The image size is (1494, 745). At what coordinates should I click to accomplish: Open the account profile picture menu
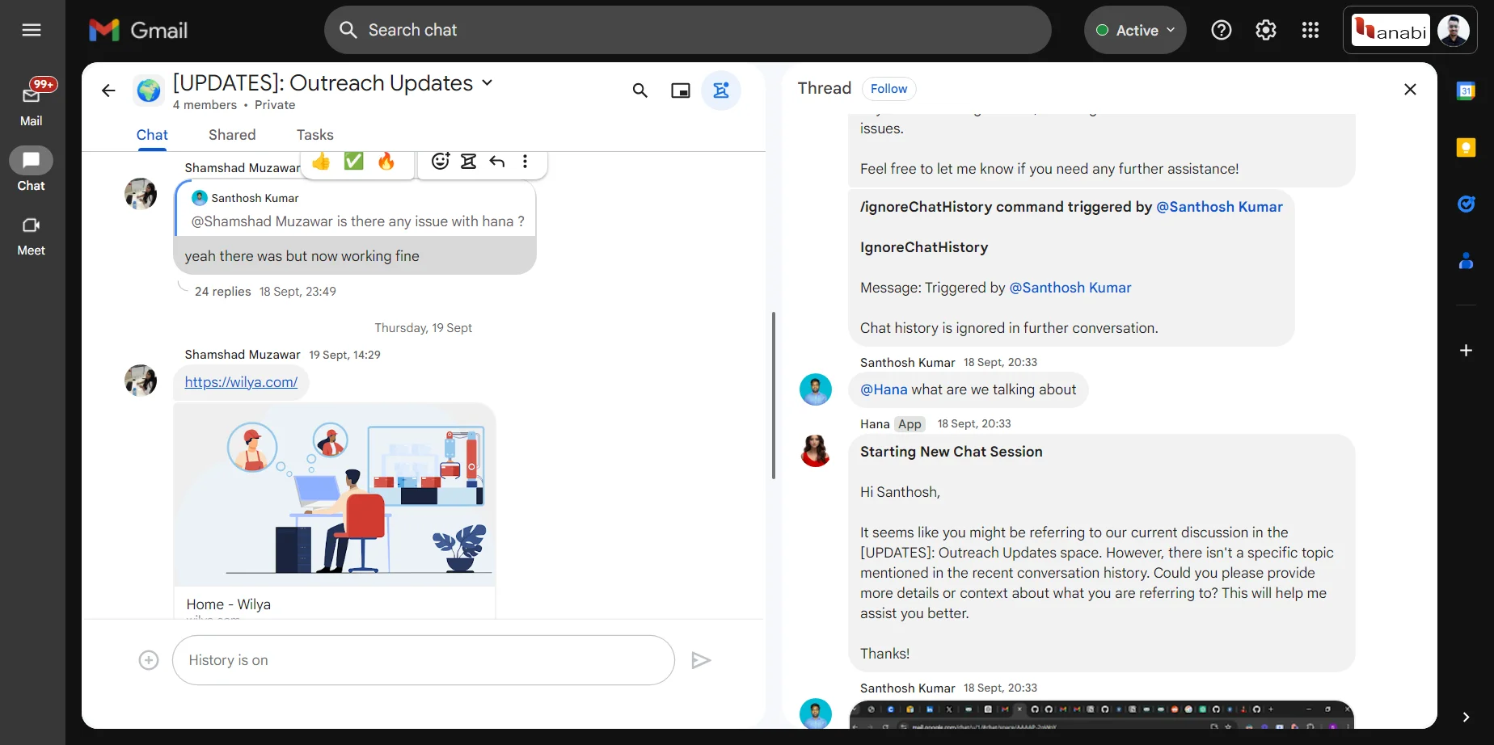1454,31
